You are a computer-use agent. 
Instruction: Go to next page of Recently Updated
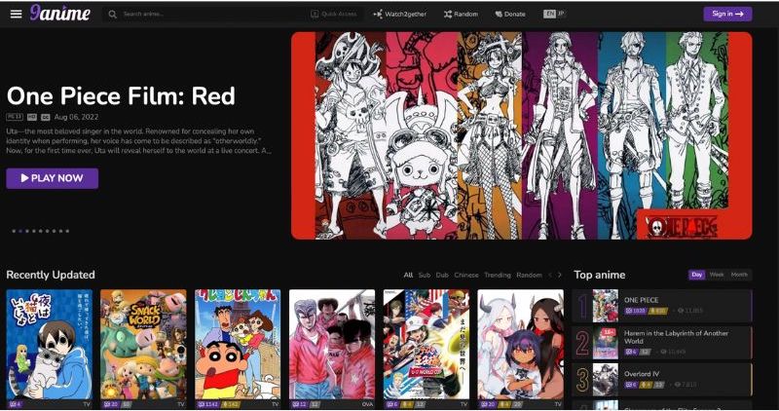click(559, 275)
